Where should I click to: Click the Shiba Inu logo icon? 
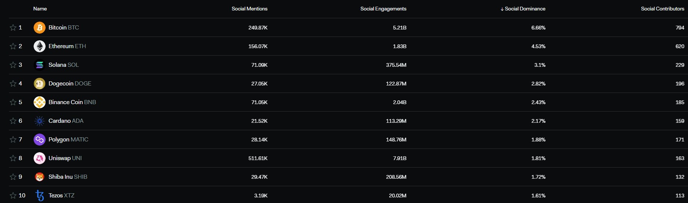click(40, 177)
